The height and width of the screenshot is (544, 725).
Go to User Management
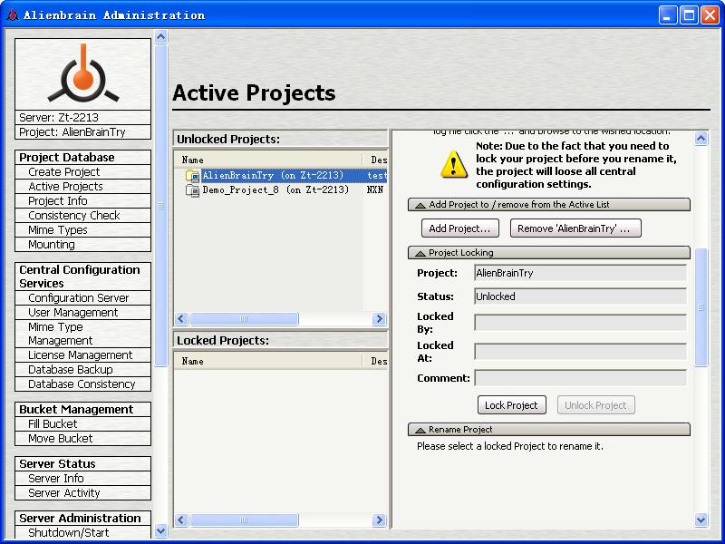[x=83, y=312]
